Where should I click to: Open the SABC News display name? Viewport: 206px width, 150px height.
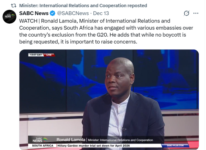coord(34,13)
